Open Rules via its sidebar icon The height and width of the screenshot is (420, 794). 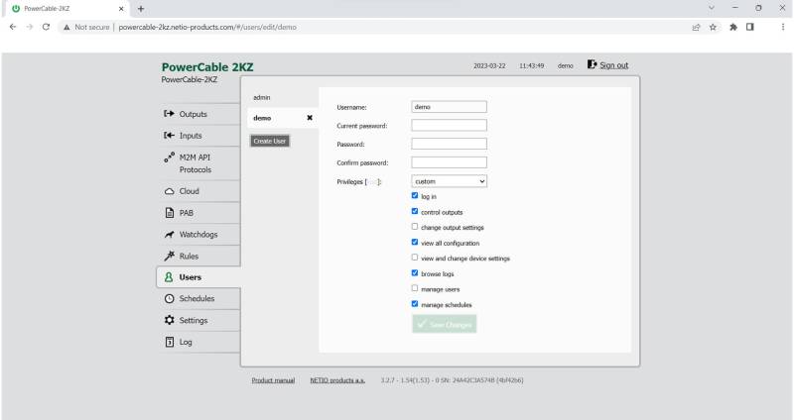click(169, 256)
